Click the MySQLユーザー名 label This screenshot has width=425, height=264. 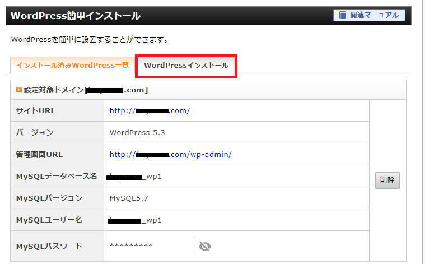pos(49,220)
